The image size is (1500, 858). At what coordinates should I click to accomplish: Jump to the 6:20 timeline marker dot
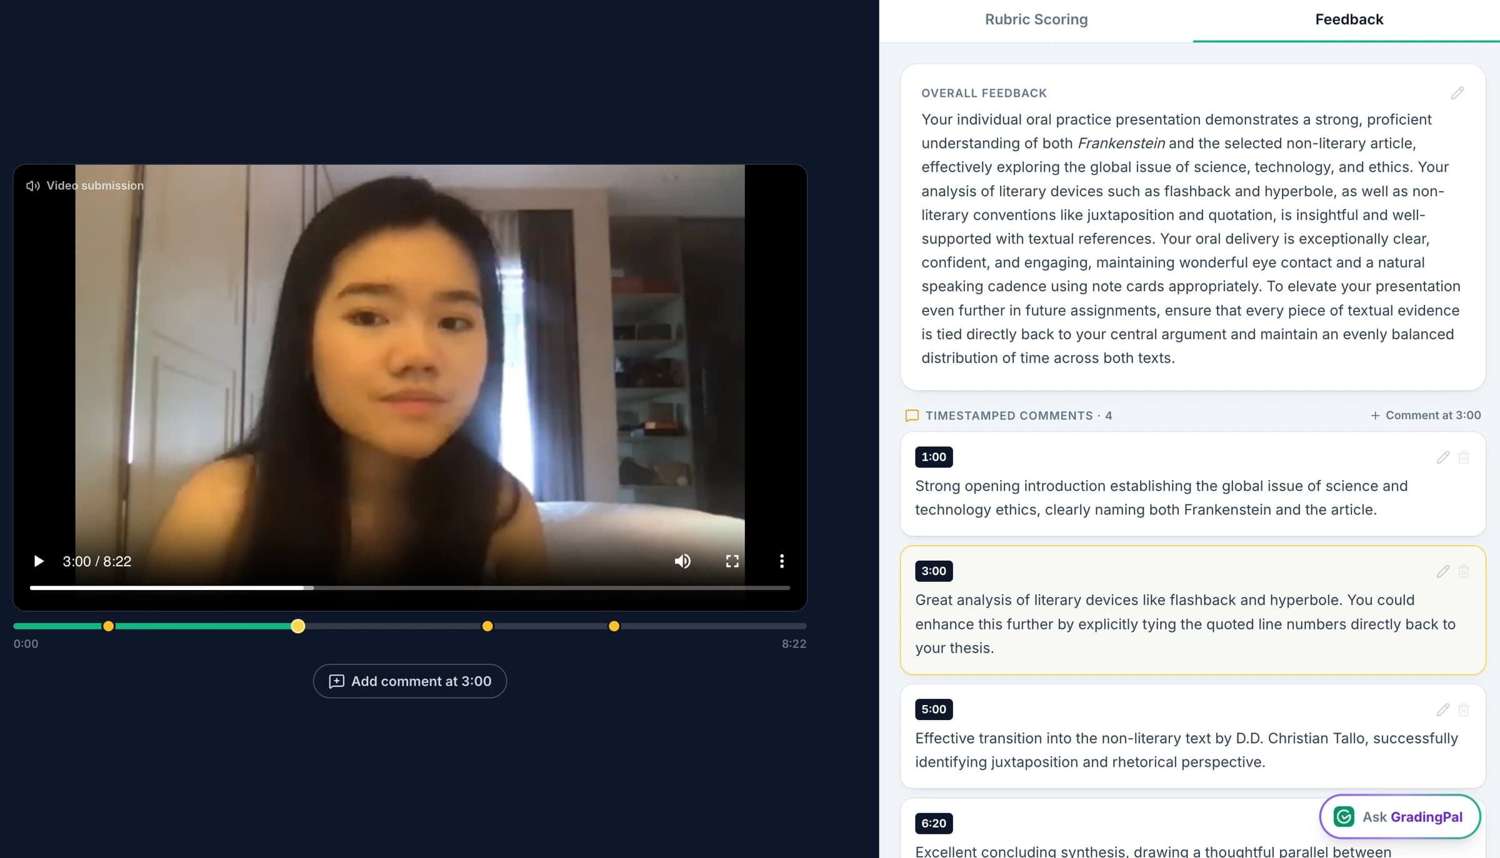(614, 626)
